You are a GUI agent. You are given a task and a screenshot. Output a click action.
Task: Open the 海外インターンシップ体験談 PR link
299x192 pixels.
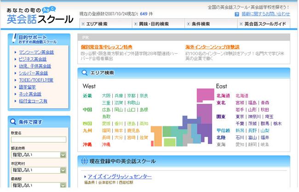tap(213, 47)
